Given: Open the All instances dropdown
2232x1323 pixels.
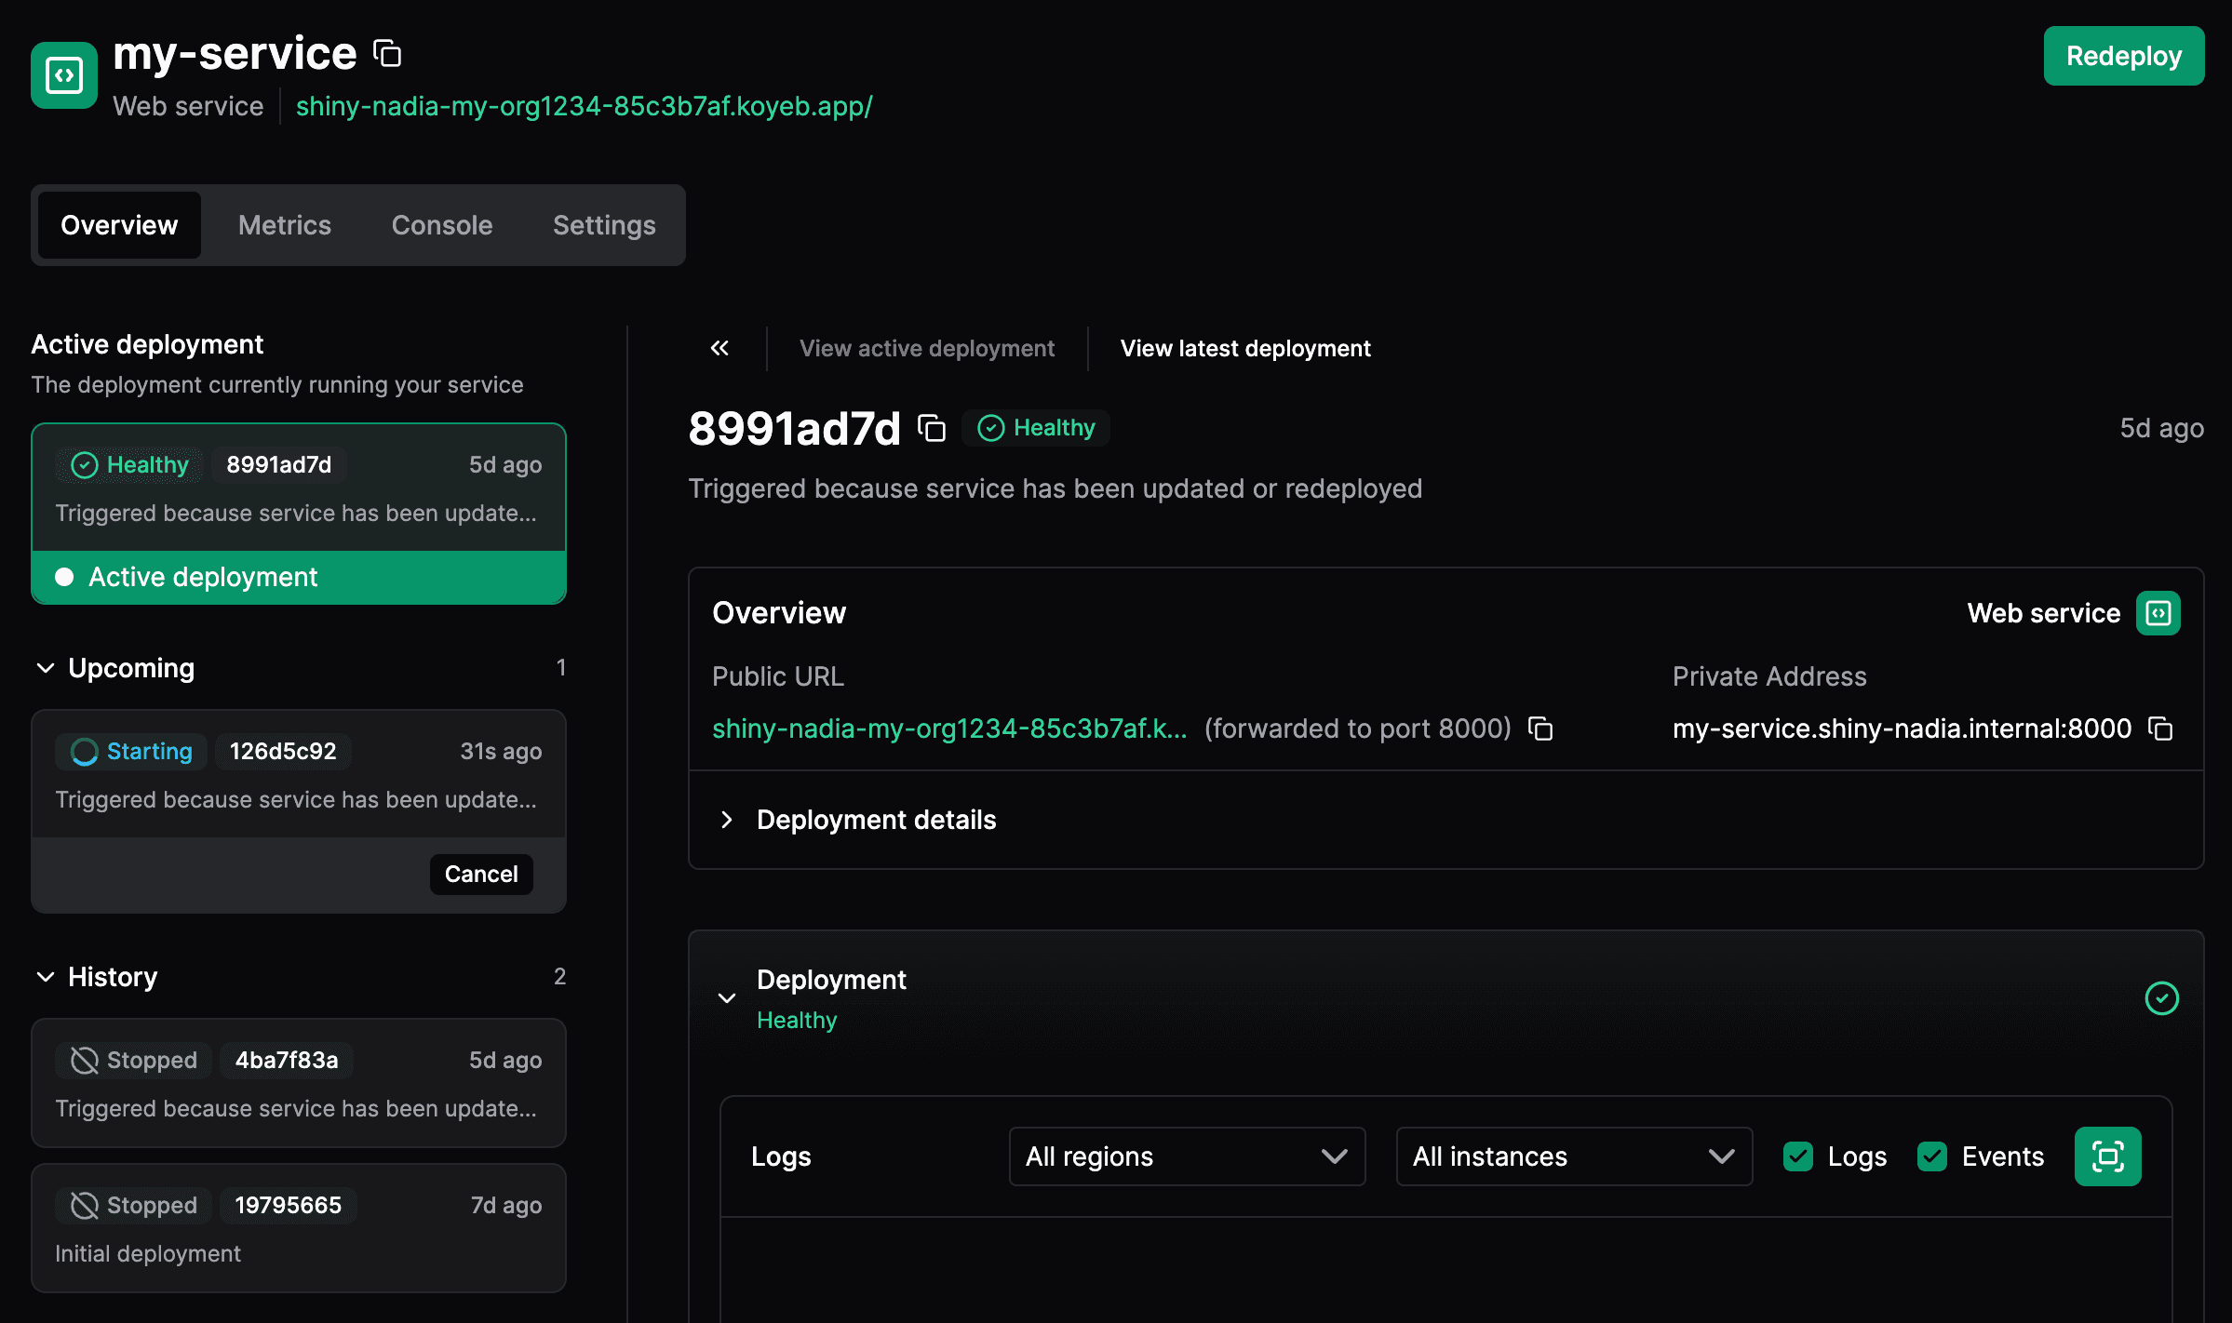Looking at the screenshot, I should coord(1573,1156).
